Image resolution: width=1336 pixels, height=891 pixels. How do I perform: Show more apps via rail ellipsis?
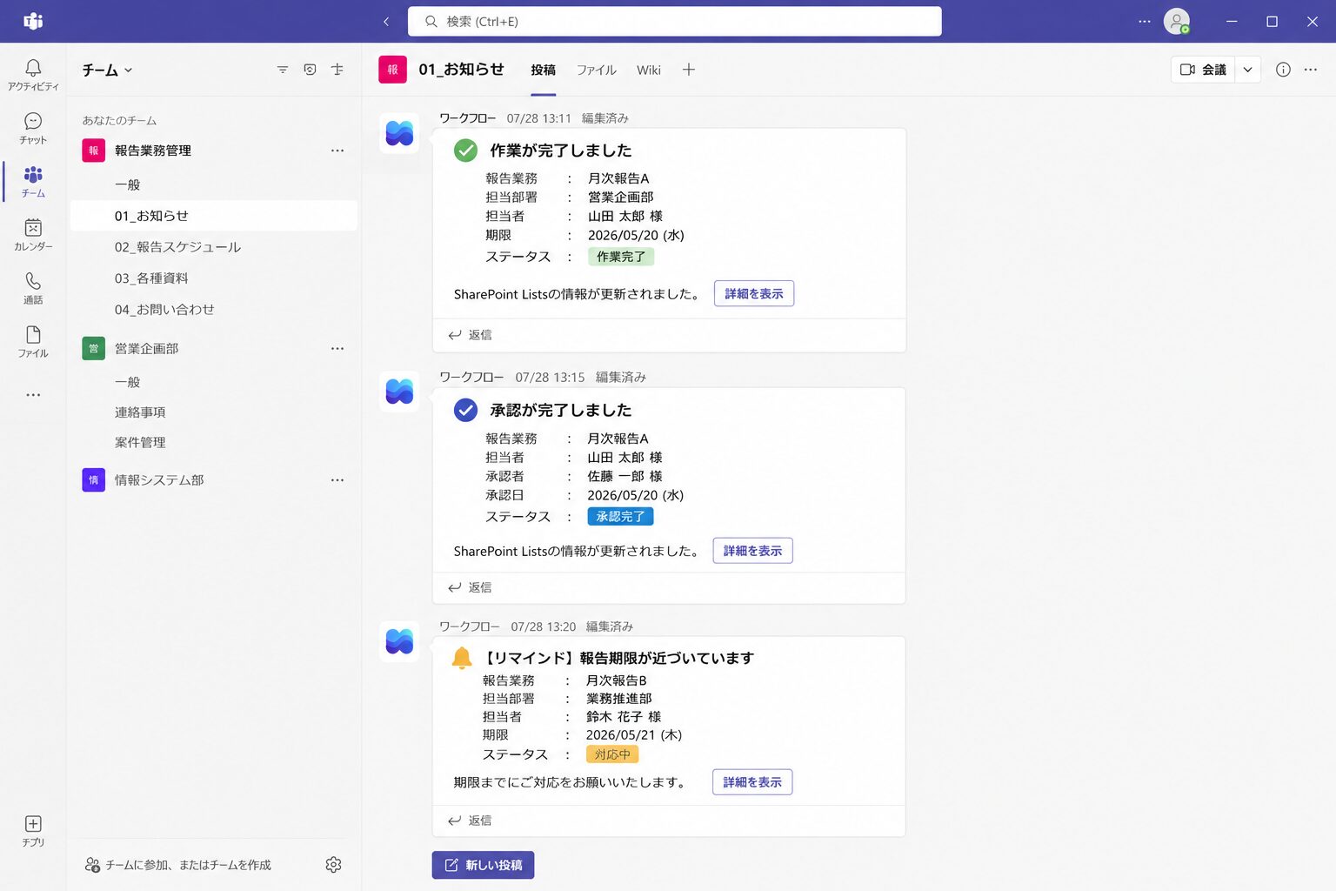click(33, 395)
